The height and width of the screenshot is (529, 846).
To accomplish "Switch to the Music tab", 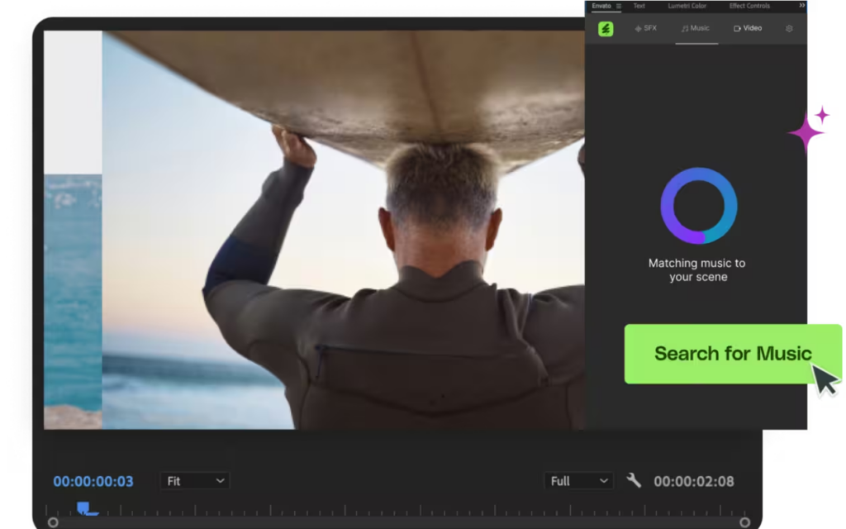I will coord(695,27).
